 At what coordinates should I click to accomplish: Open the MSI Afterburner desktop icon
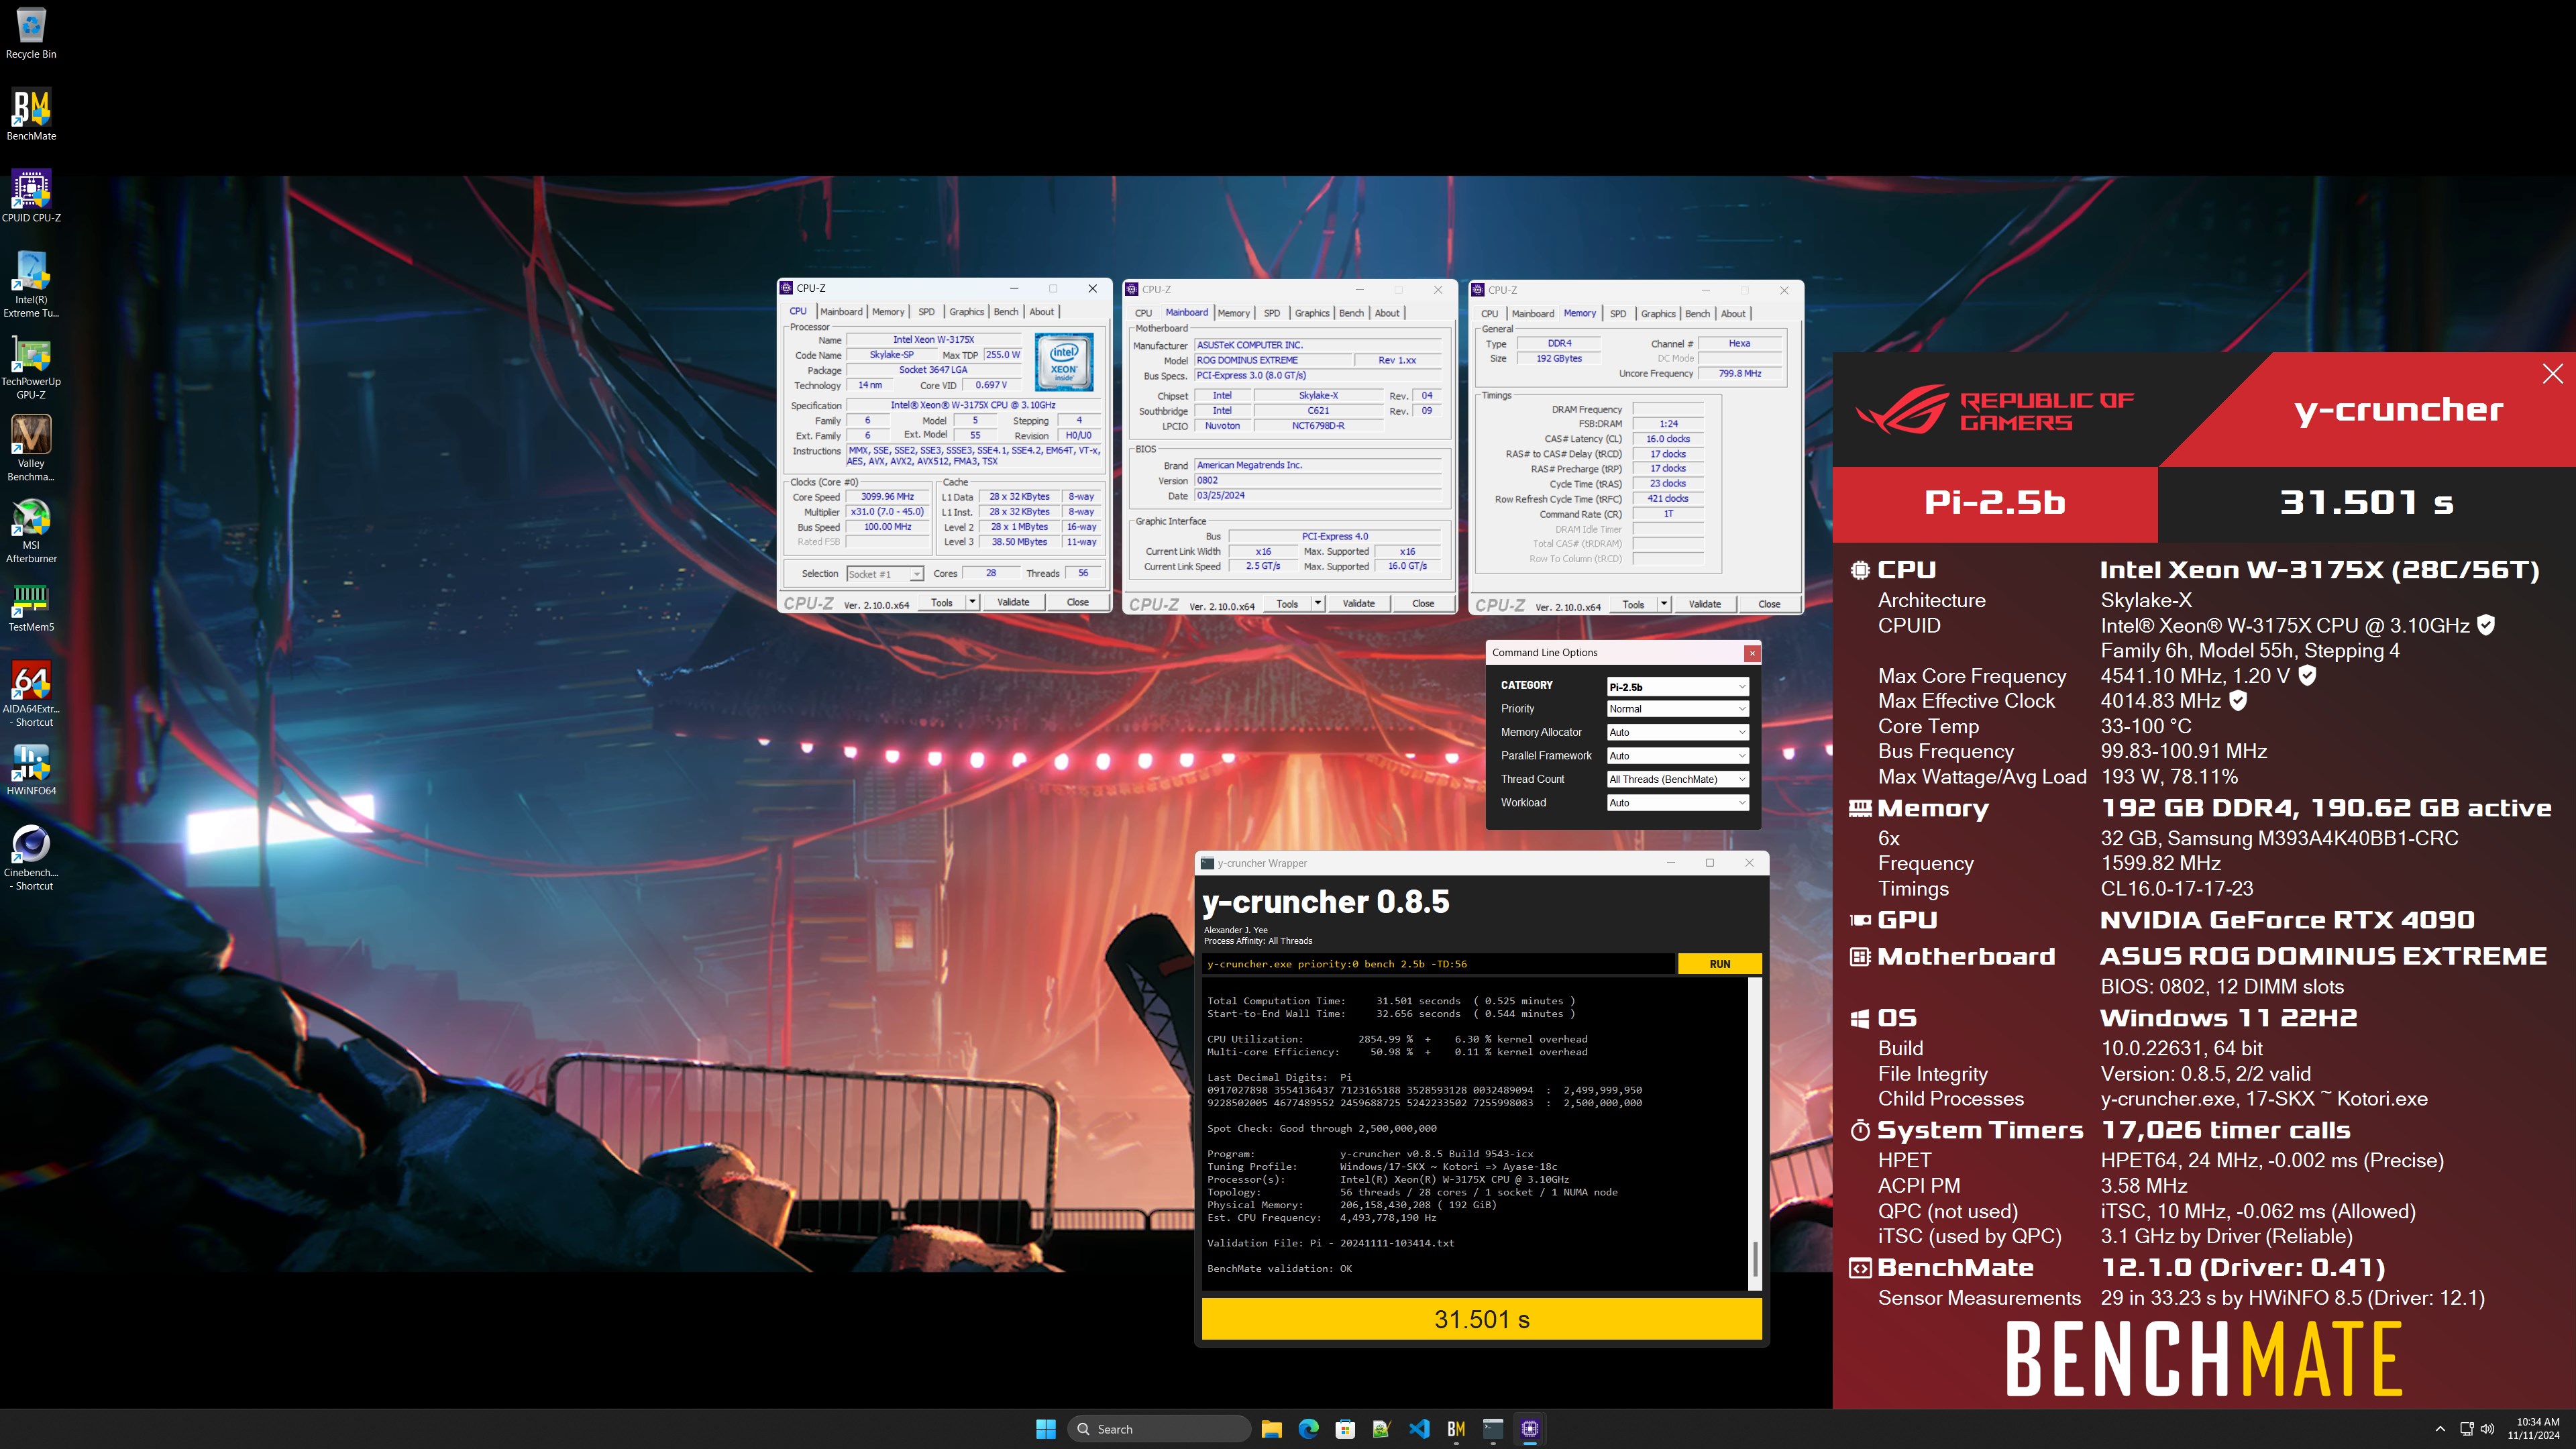coord(31,530)
